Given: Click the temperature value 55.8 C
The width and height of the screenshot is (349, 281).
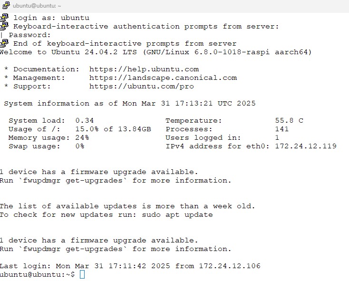Looking at the screenshot, I should (289, 120).
